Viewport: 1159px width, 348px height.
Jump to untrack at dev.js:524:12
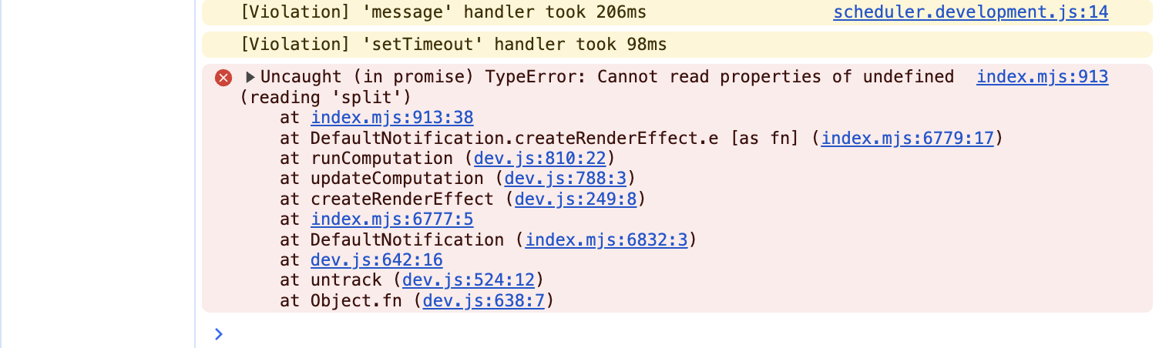coord(469,279)
